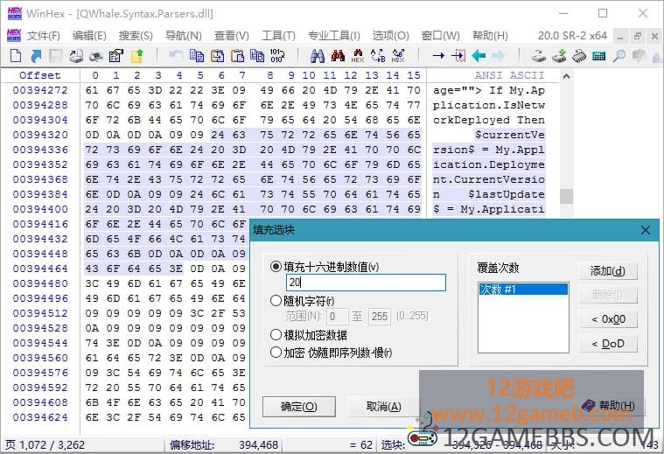The height and width of the screenshot is (454, 664).
Task: Click the Replace text A-B icon
Action: click(378, 56)
